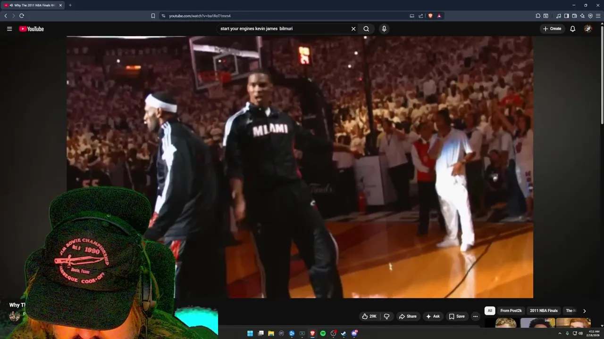The height and width of the screenshot is (339, 604).
Task: Click the browser address bar URL
Action: pos(200,16)
